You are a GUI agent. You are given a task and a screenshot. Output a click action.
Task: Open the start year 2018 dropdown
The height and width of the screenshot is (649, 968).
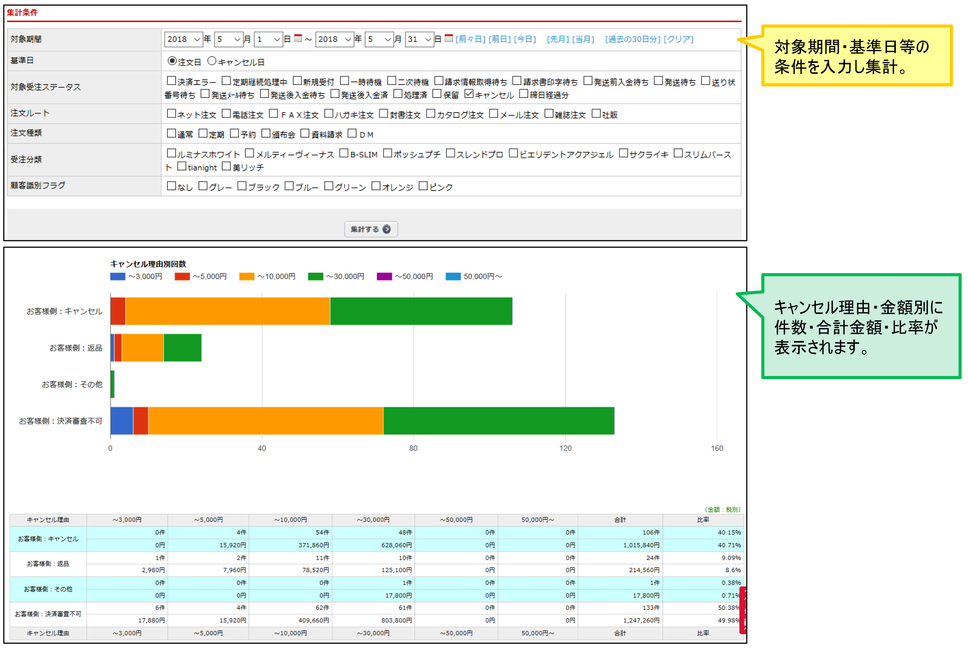[x=183, y=39]
